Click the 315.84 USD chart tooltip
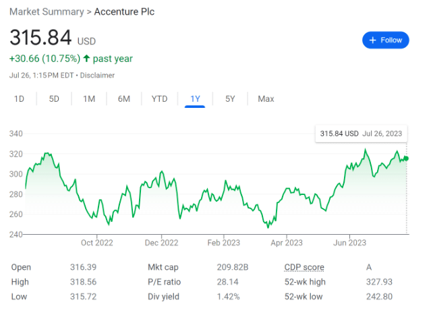The height and width of the screenshot is (315, 431). (361, 134)
